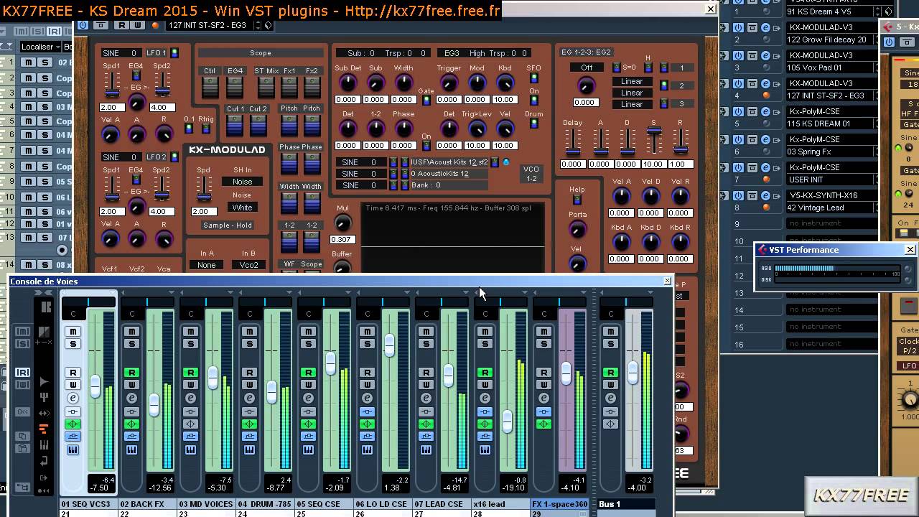Click the VCO 1-2 button
The image size is (919, 517).
click(x=531, y=174)
